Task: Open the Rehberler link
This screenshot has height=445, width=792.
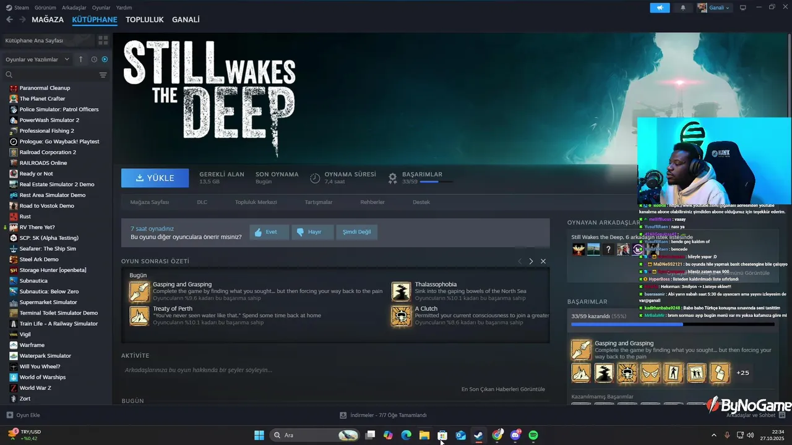Action: pyautogui.click(x=372, y=202)
